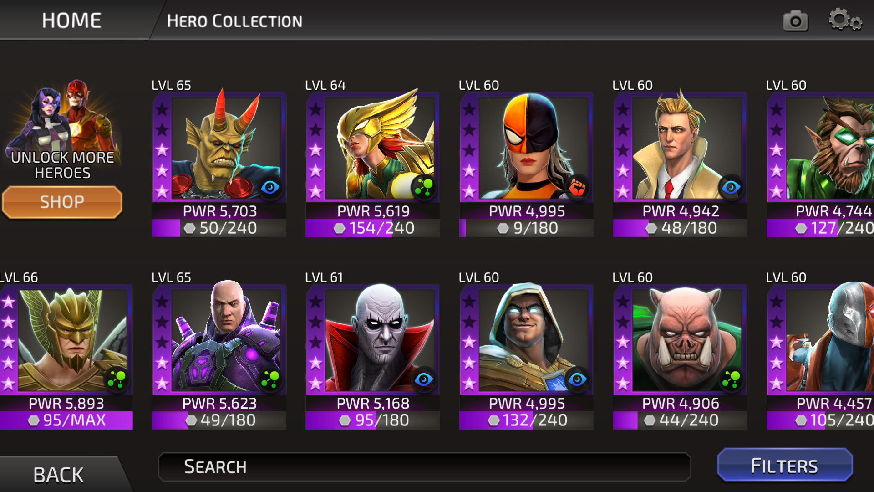Click the green energy affinity icon on the PWR 5,893 hero

(117, 379)
